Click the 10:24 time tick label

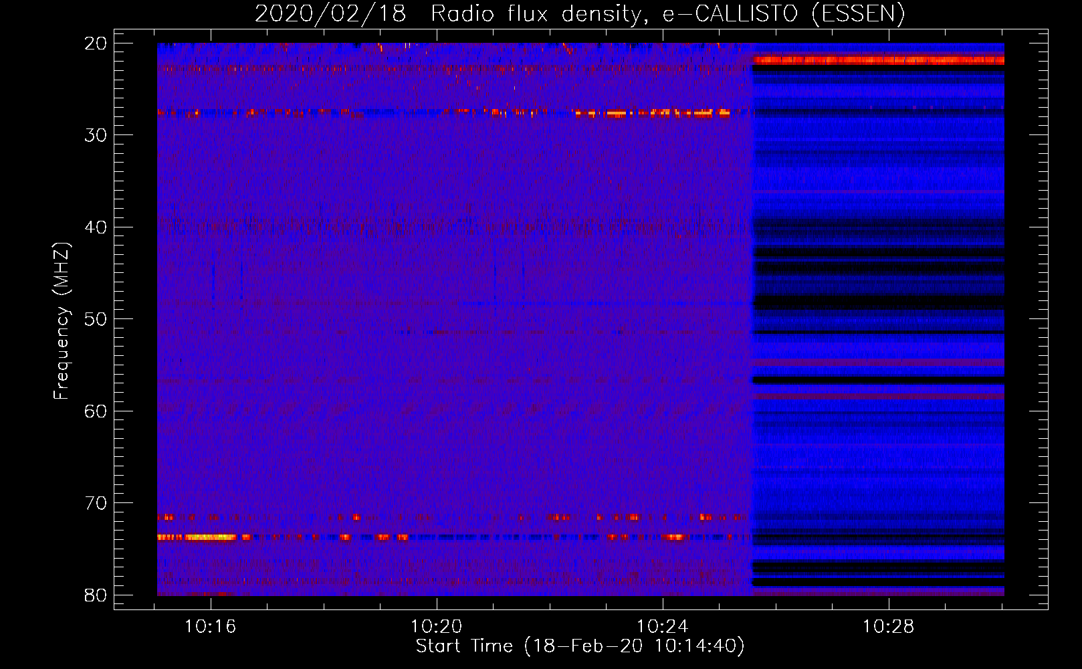point(662,627)
